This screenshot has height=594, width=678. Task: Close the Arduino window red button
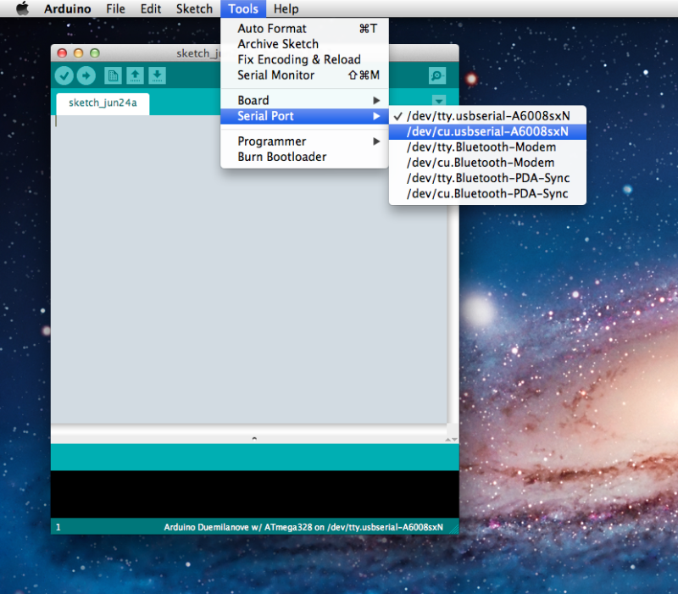pyautogui.click(x=62, y=53)
